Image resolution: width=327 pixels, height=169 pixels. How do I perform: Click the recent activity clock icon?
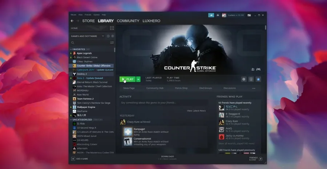point(108,36)
